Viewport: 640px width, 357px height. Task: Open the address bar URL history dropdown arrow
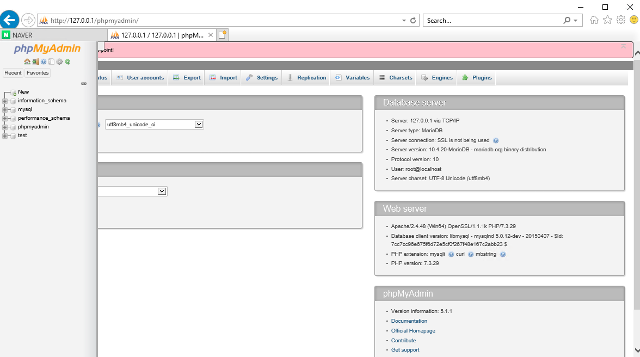point(404,20)
